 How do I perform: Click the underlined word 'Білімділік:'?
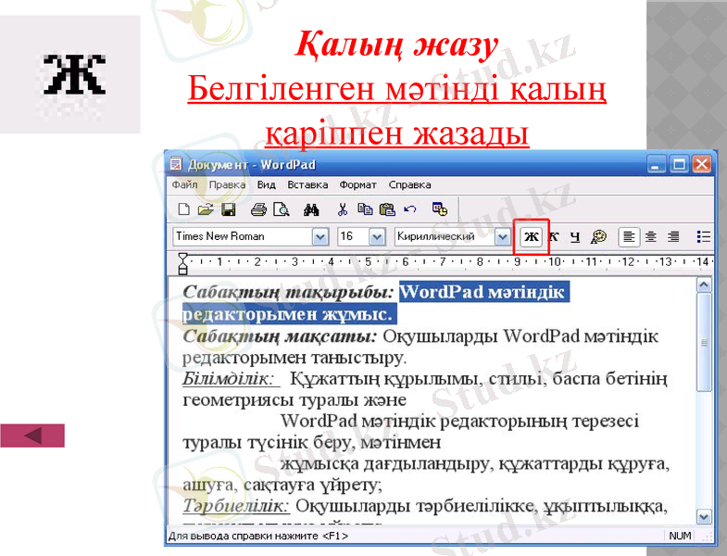(229, 379)
